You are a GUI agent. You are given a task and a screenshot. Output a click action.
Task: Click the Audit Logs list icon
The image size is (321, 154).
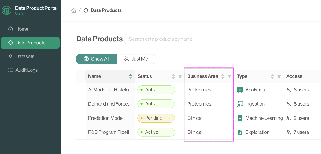11,70
